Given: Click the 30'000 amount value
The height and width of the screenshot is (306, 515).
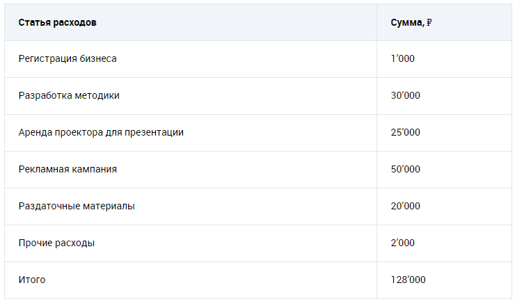Looking at the screenshot, I should (406, 96).
